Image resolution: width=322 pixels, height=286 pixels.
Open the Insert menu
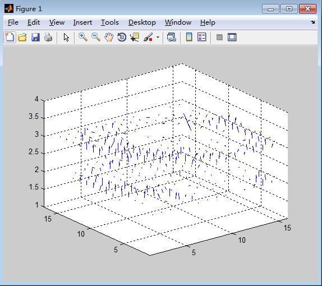click(x=82, y=22)
